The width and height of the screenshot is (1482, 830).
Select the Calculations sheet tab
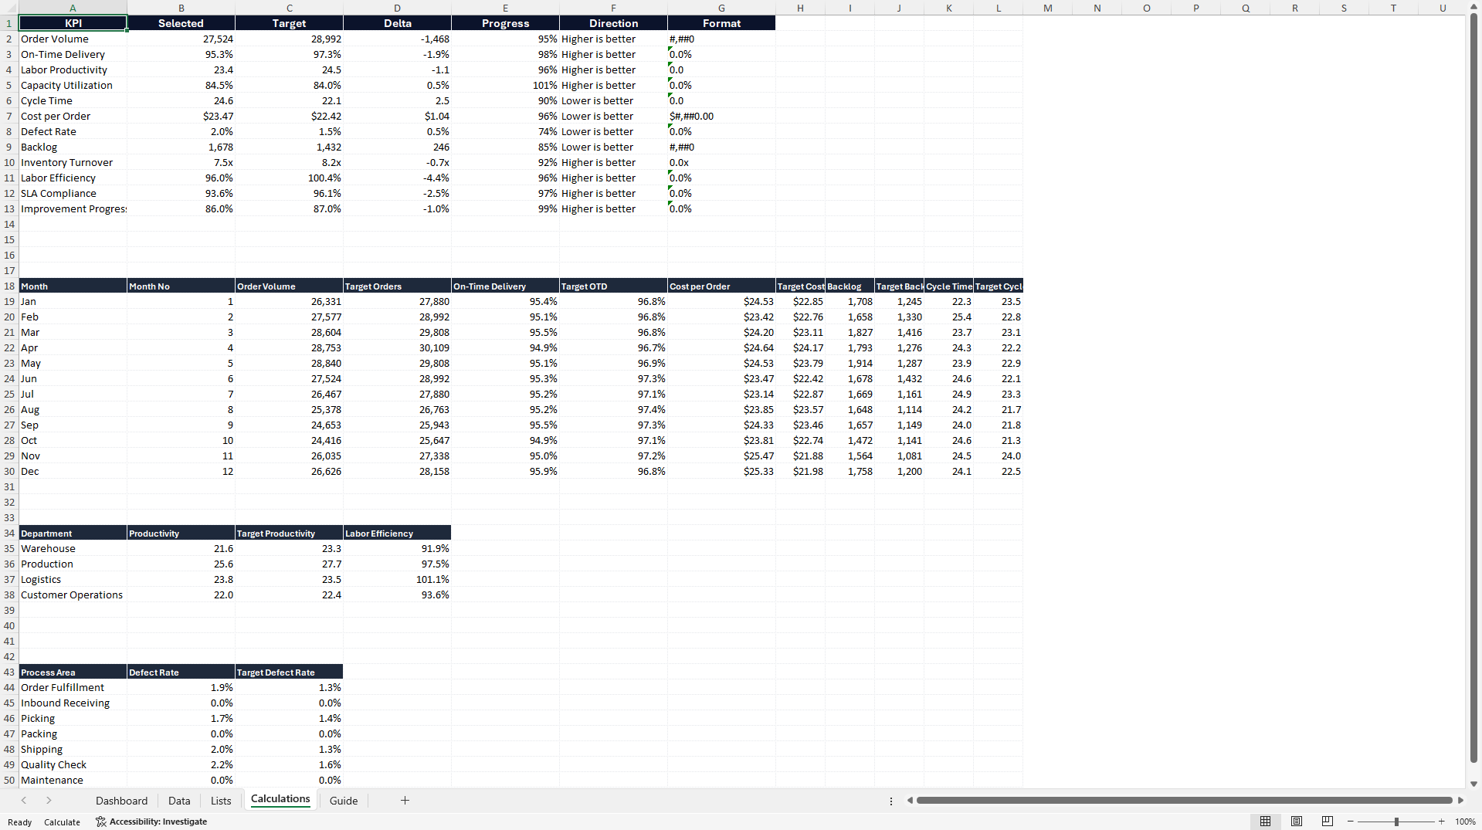[280, 800]
